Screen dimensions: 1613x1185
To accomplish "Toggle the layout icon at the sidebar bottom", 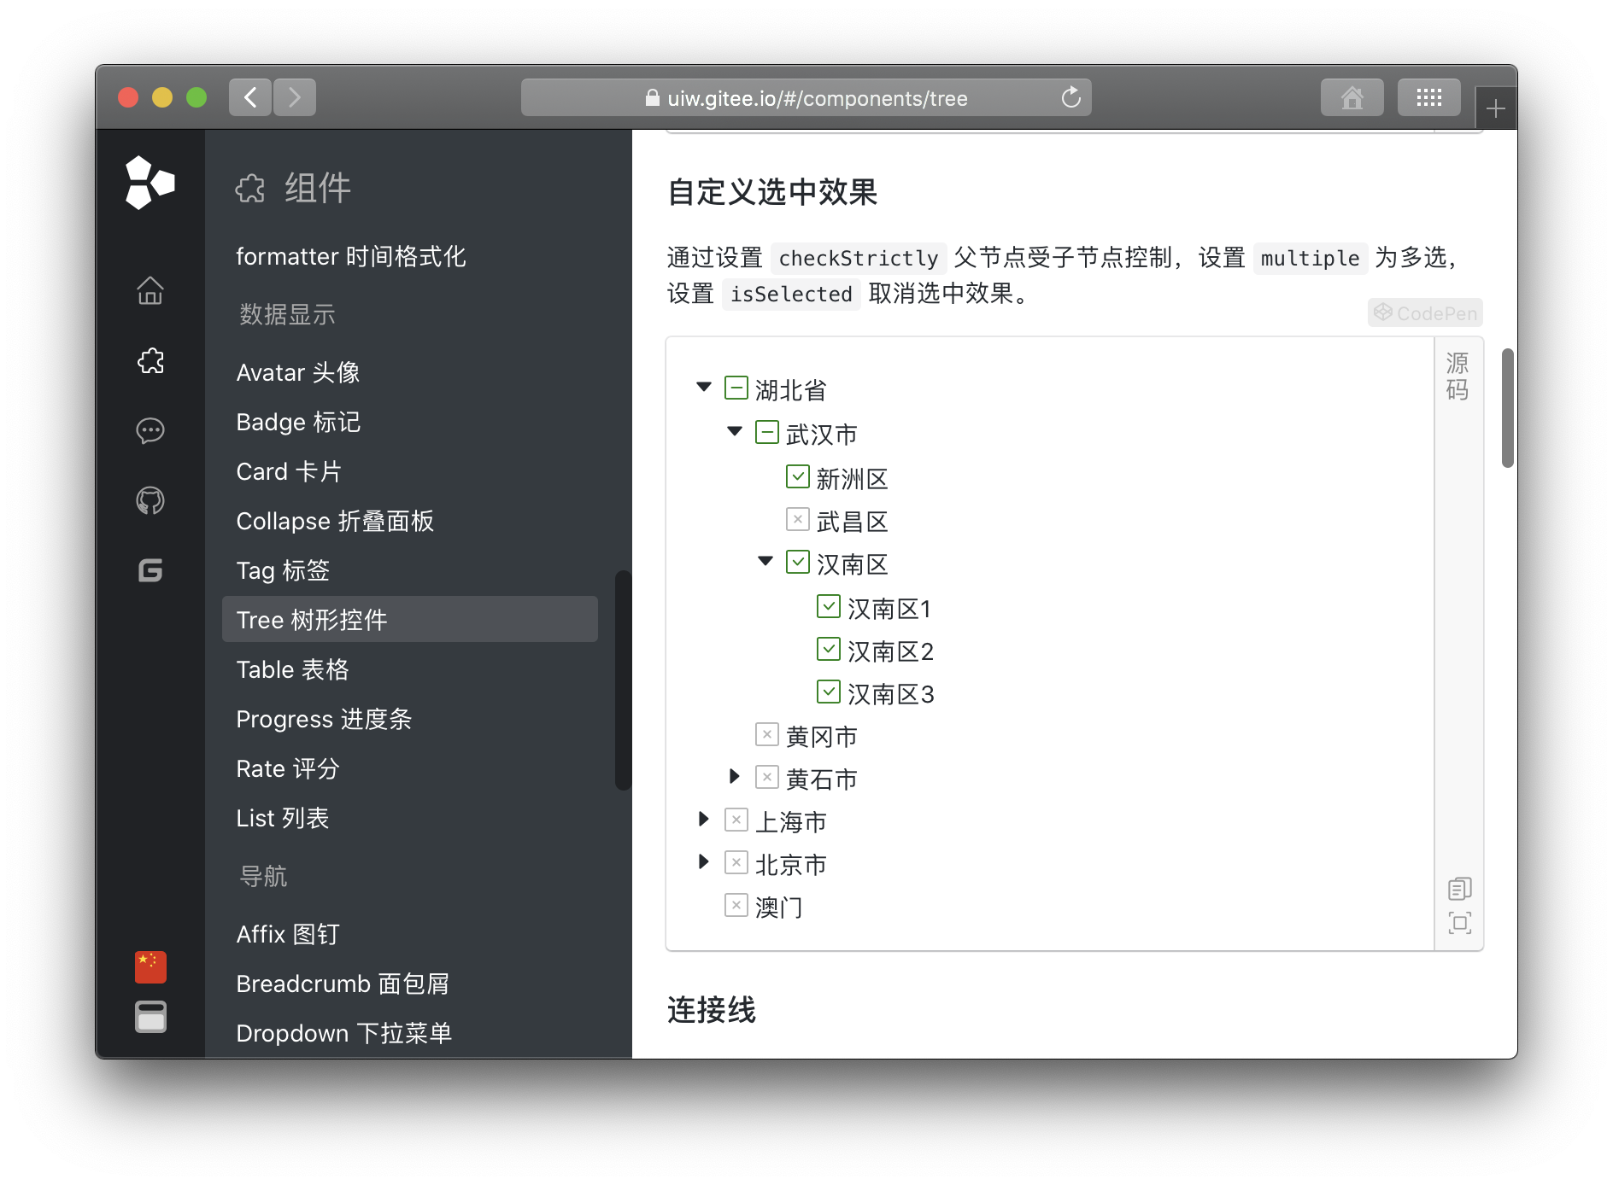I will tap(150, 1017).
